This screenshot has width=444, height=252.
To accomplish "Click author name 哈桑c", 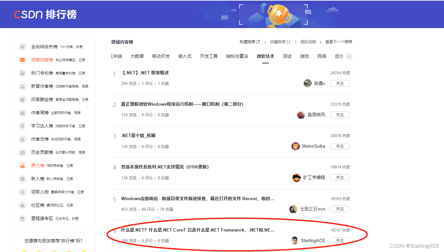I will [320, 83].
